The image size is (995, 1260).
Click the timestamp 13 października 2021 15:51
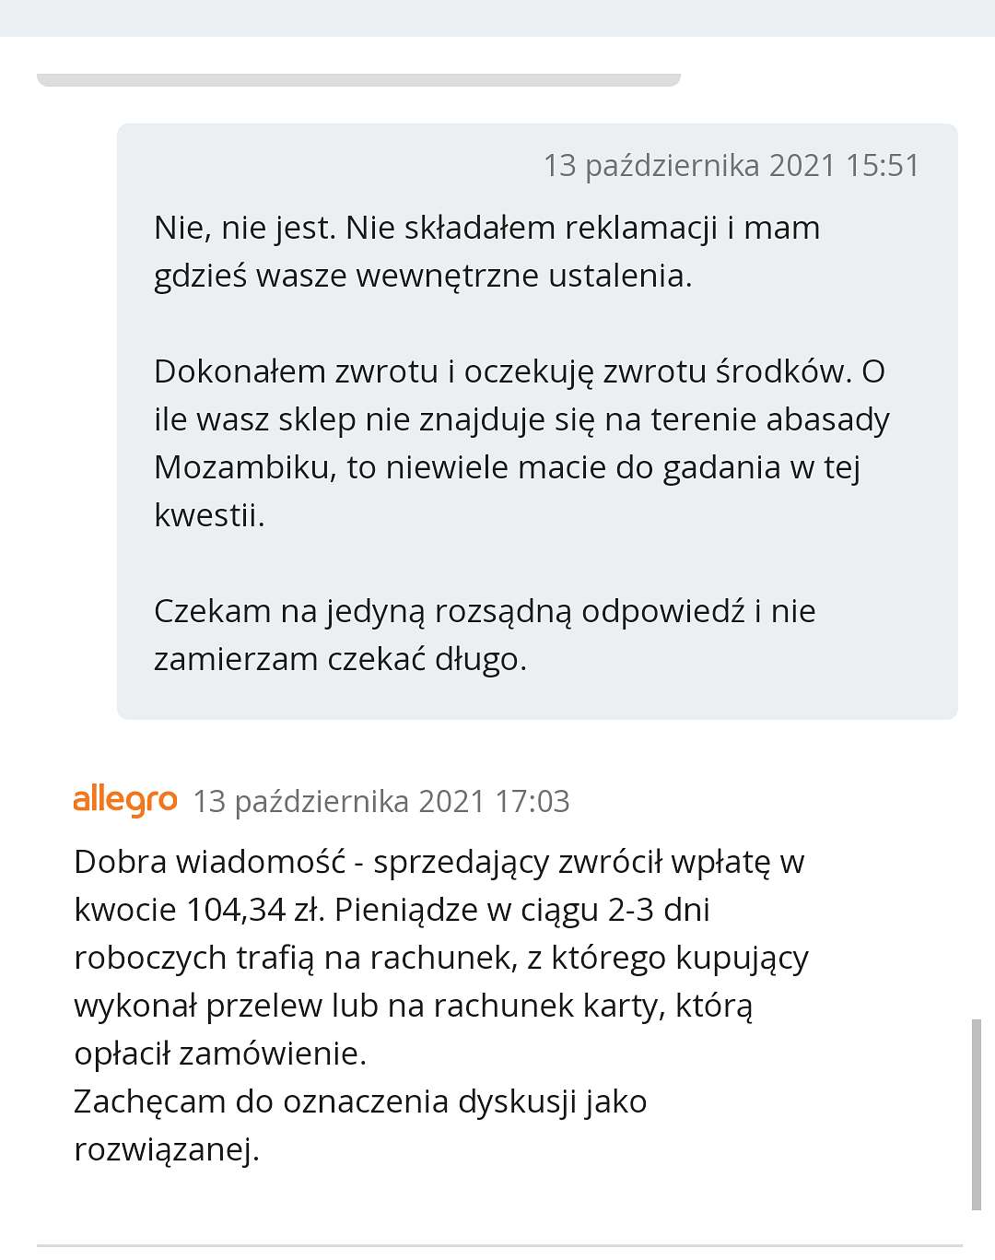pyautogui.click(x=732, y=166)
